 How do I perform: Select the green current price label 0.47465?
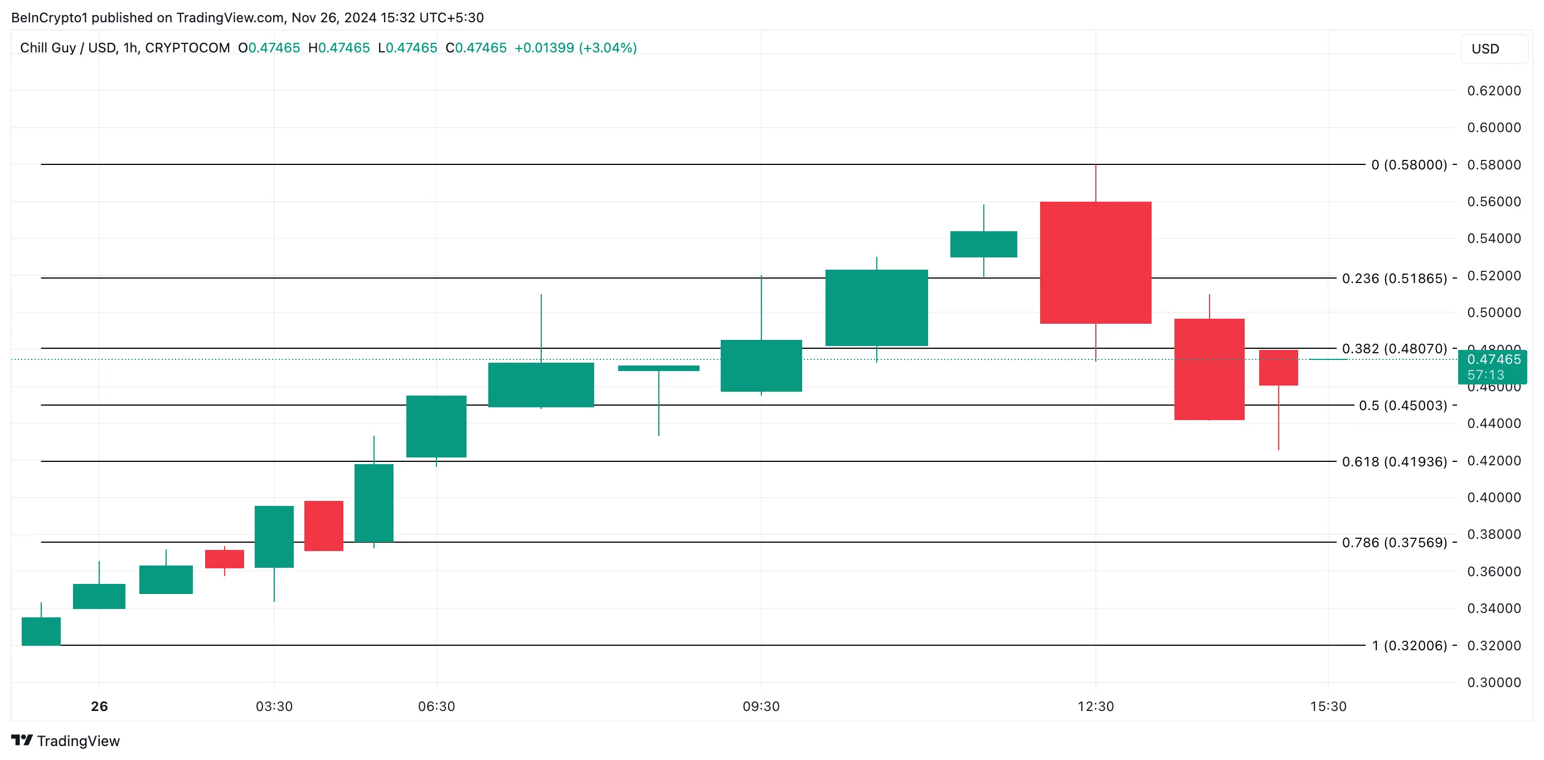pyautogui.click(x=1493, y=359)
